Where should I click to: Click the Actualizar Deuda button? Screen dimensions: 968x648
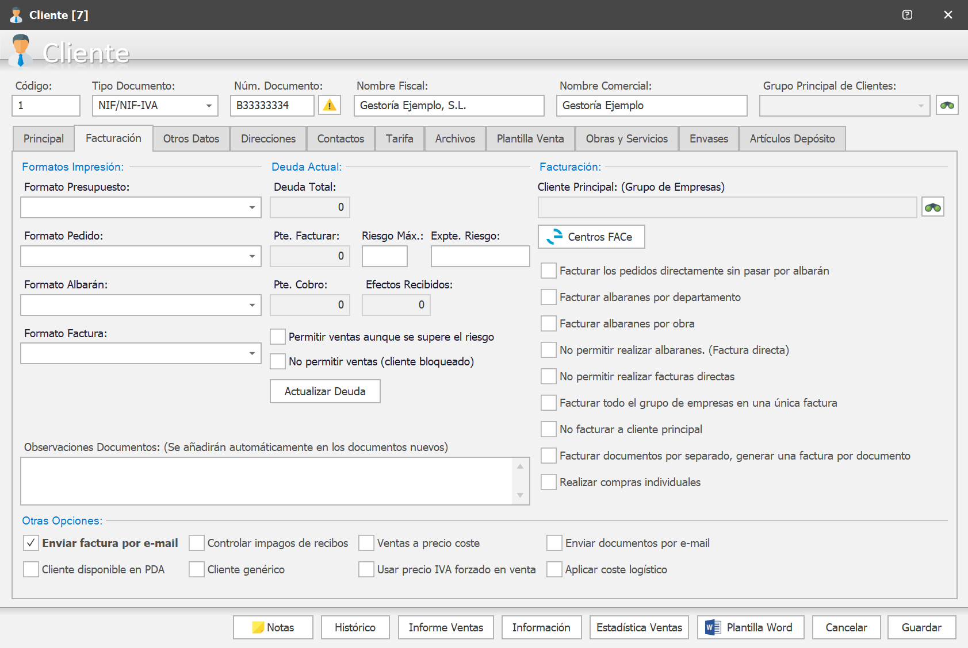(325, 391)
